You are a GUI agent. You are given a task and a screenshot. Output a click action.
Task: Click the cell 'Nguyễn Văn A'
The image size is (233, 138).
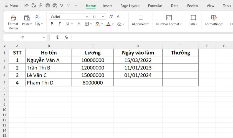coord(49,60)
